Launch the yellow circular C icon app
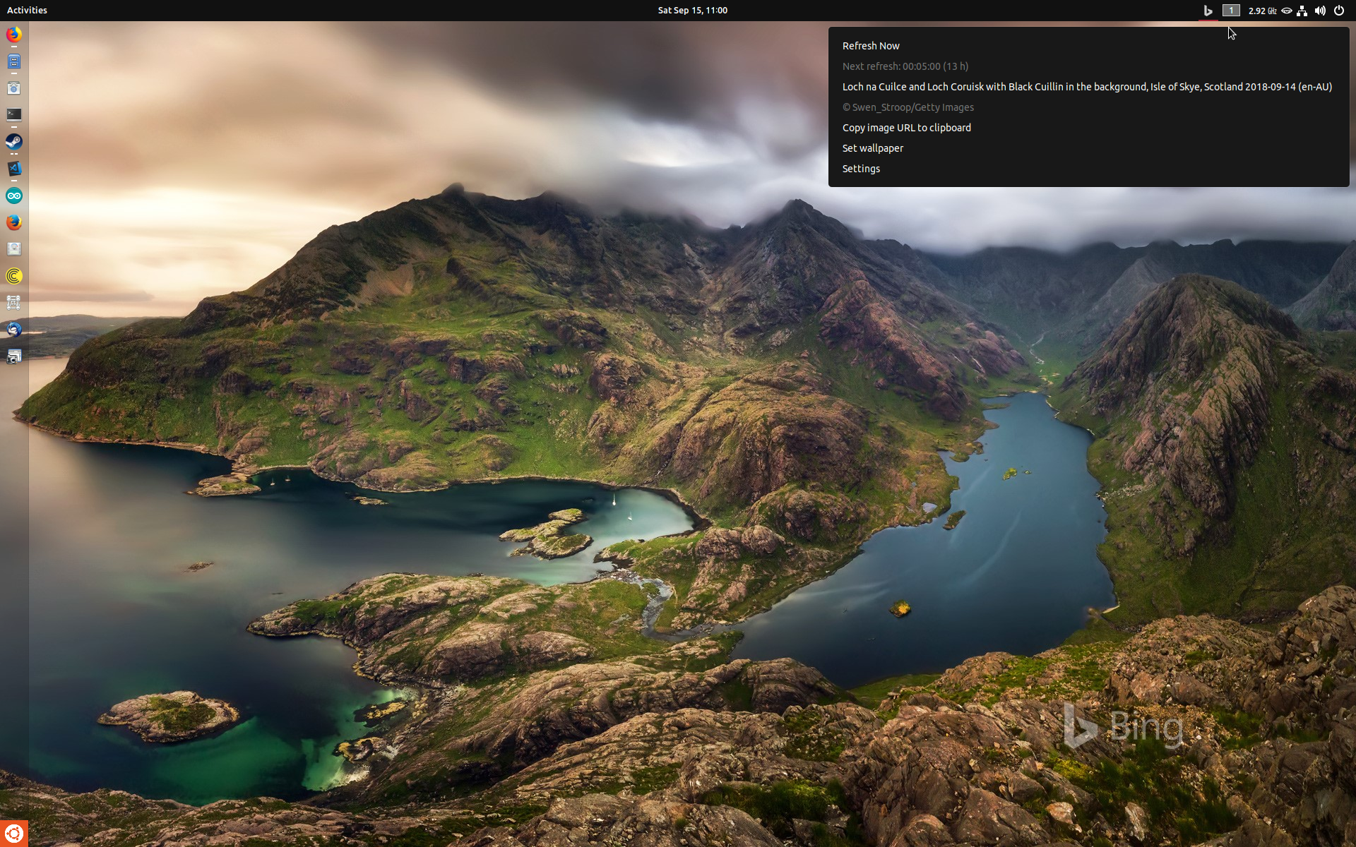Screen dimensions: 1356x847 13,276
